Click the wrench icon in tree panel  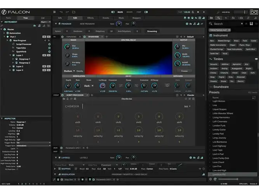pos(2,26)
